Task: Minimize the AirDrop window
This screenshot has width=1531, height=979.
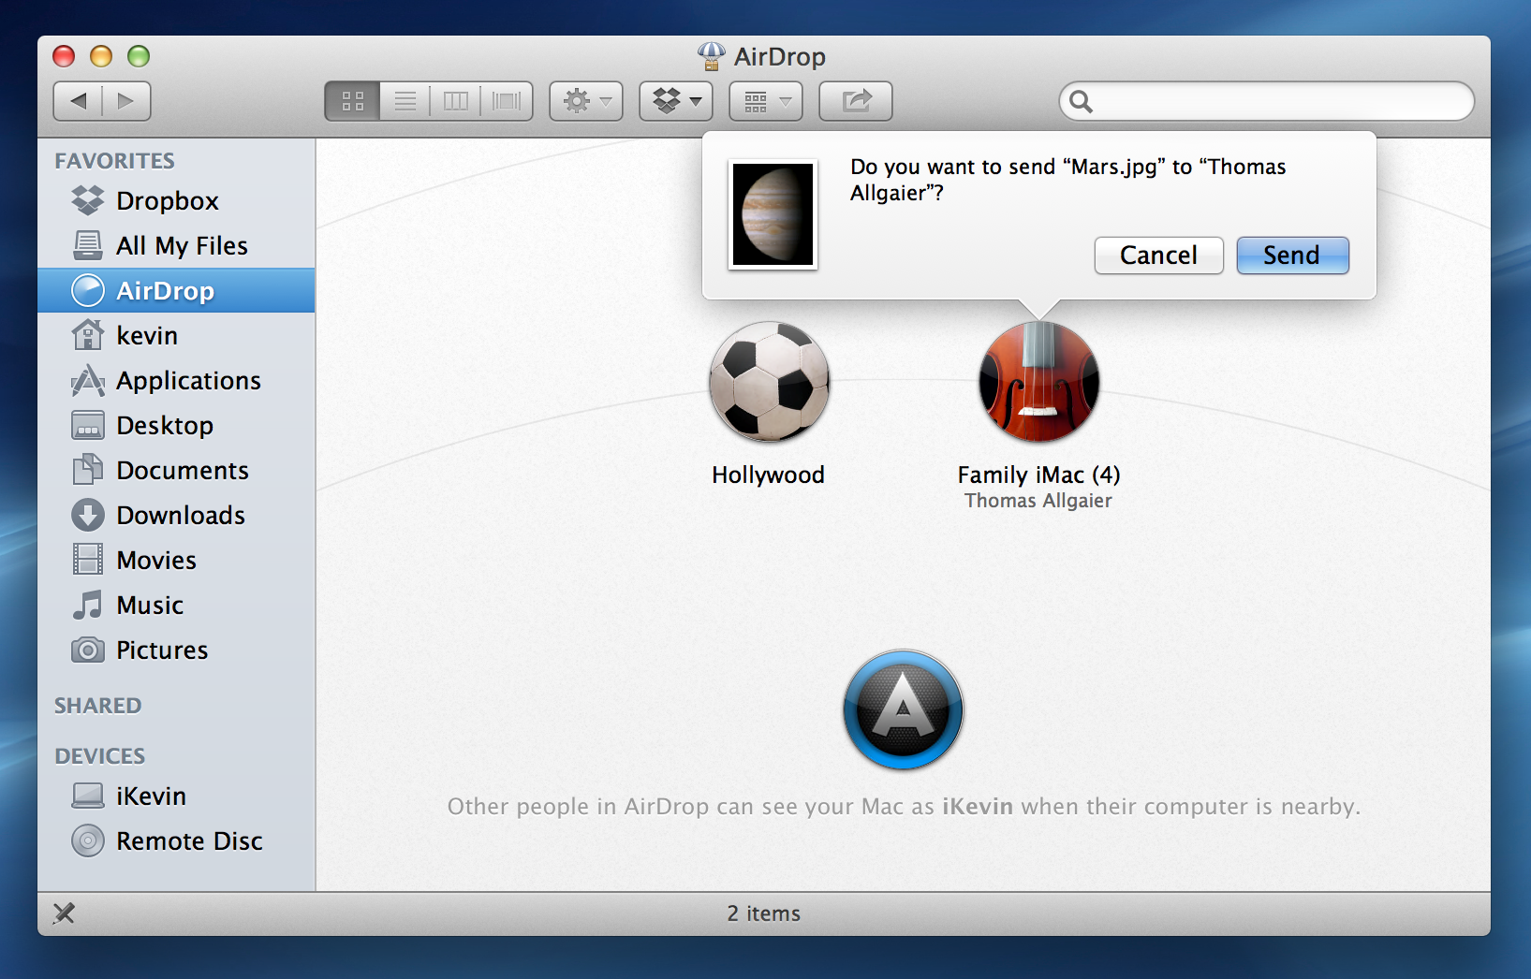Action: click(101, 56)
